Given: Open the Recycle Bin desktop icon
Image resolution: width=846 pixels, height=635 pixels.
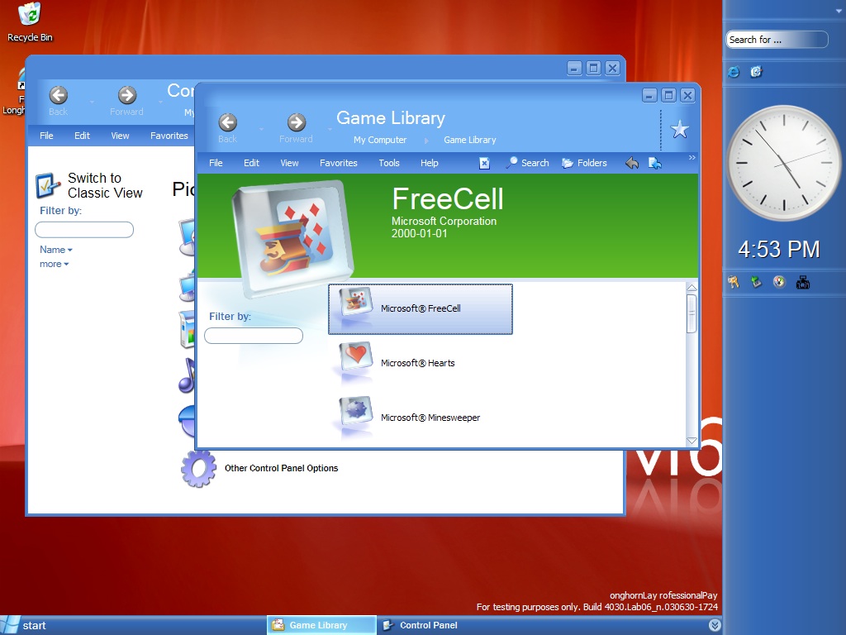Looking at the screenshot, I should 30,22.
